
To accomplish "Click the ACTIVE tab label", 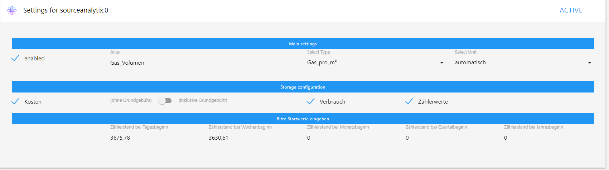I will (571, 10).
